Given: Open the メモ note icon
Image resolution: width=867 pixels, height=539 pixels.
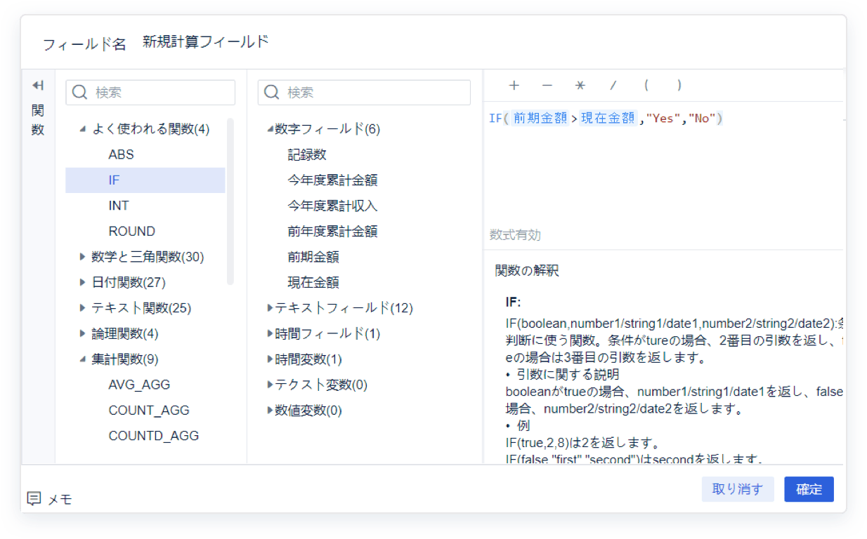Looking at the screenshot, I should [x=34, y=498].
